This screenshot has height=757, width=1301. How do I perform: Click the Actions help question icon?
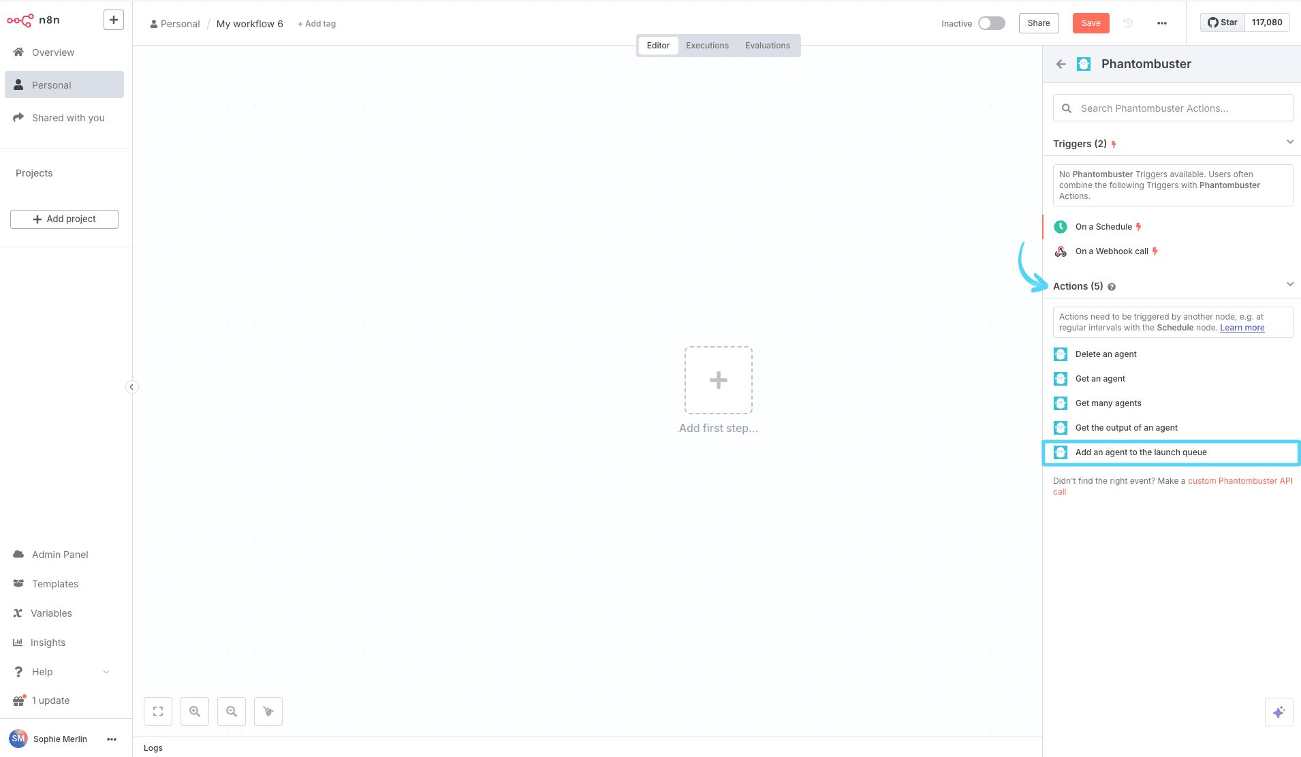pos(1112,287)
